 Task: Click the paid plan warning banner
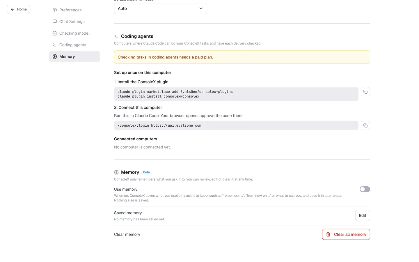pos(242,57)
